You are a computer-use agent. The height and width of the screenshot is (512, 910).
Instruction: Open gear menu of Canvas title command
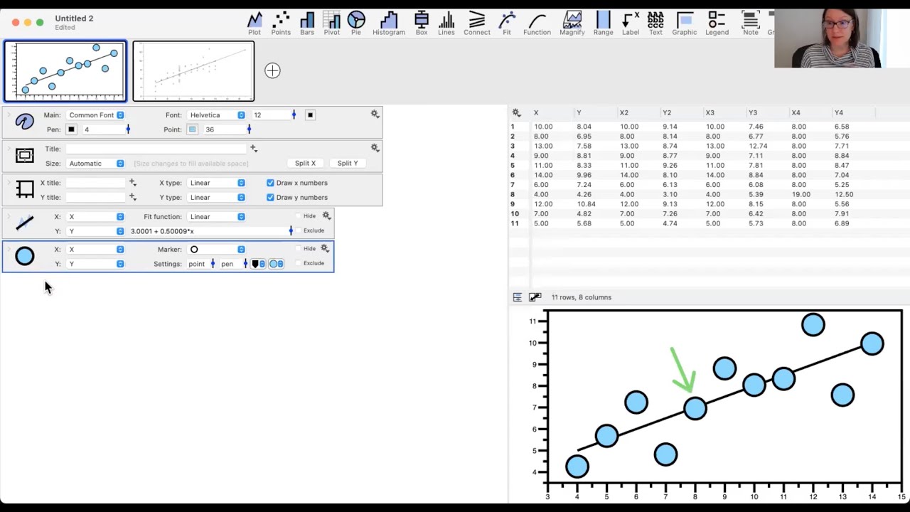pos(375,148)
